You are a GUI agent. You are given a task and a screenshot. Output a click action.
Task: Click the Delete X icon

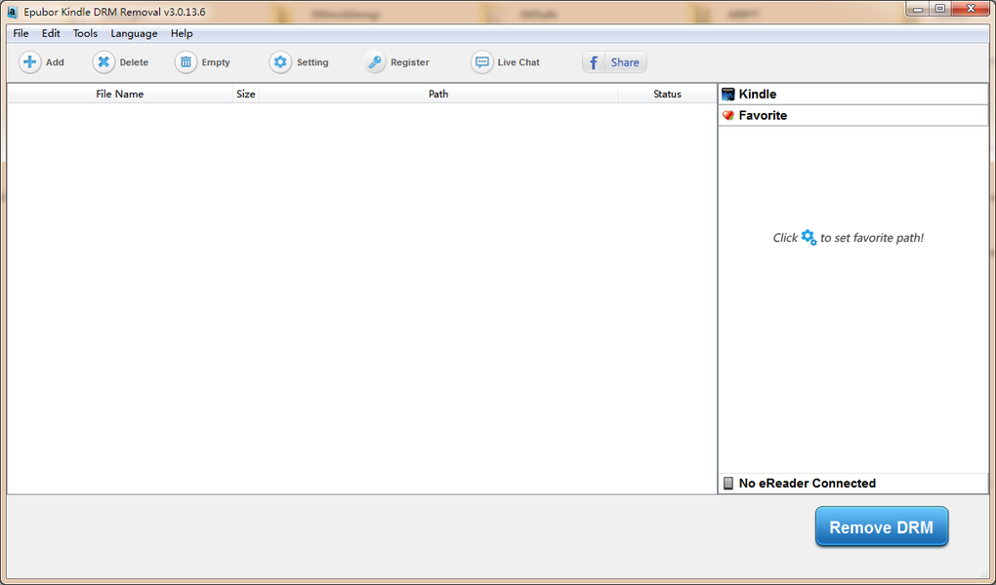pos(104,62)
